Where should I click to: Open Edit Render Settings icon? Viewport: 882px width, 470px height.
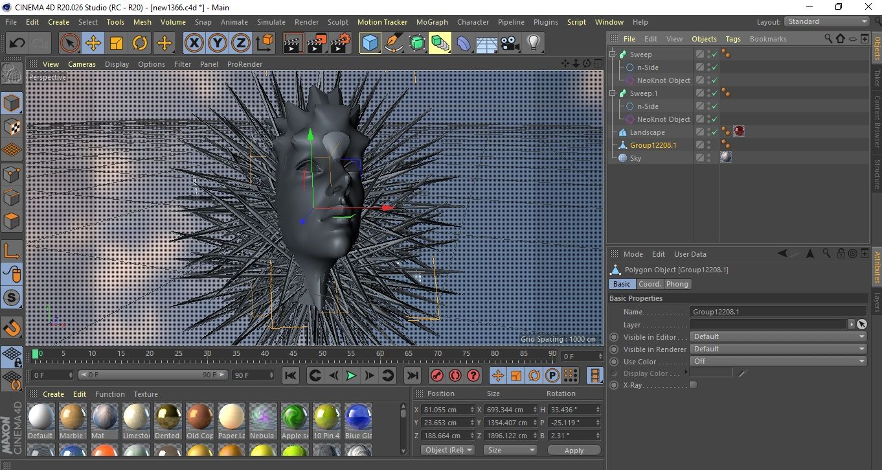340,43
